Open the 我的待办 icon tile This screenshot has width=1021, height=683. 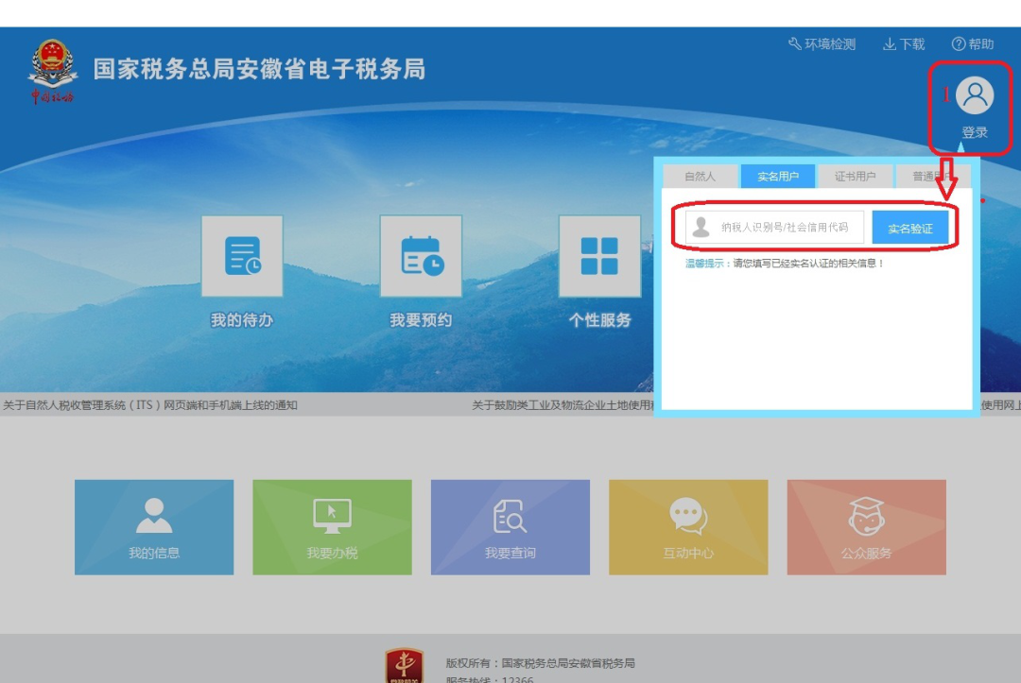click(242, 256)
